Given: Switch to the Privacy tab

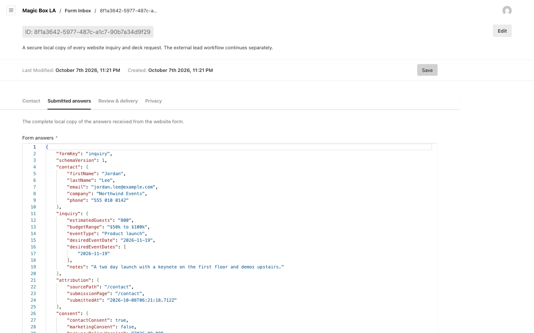Looking at the screenshot, I should point(154,101).
